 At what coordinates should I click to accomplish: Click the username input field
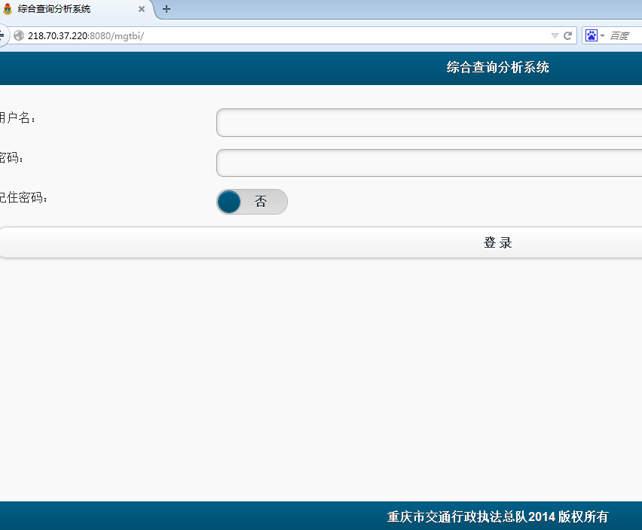coord(429,123)
